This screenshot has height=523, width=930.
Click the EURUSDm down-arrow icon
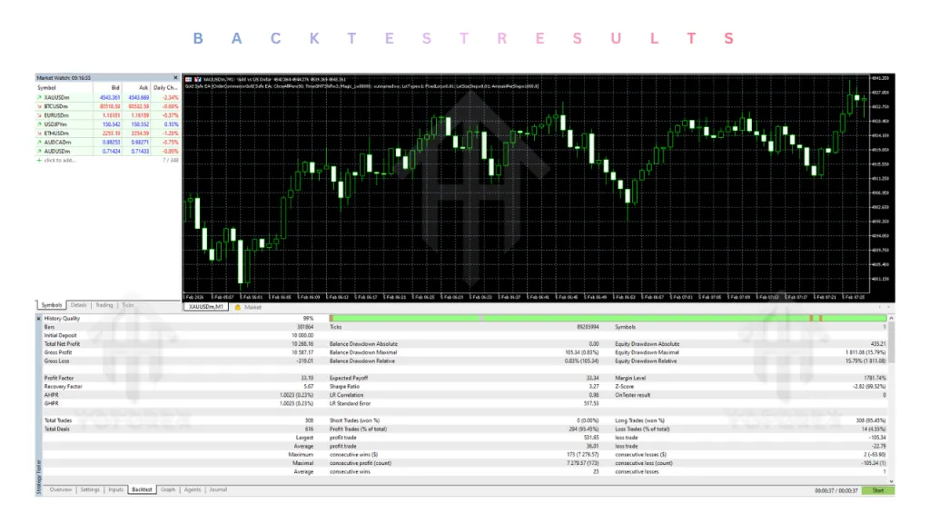tap(39, 115)
